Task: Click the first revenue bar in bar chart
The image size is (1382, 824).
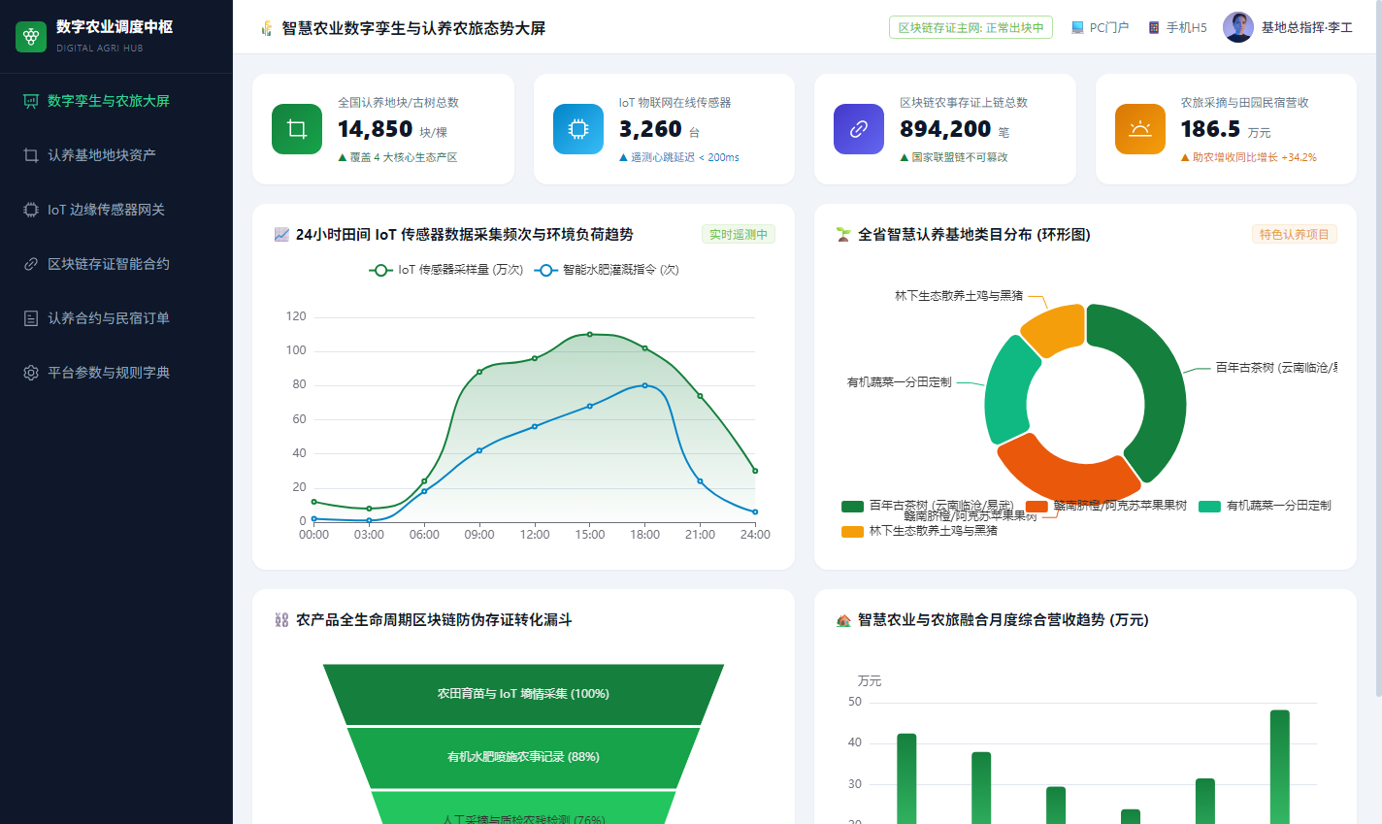Action: 906,778
